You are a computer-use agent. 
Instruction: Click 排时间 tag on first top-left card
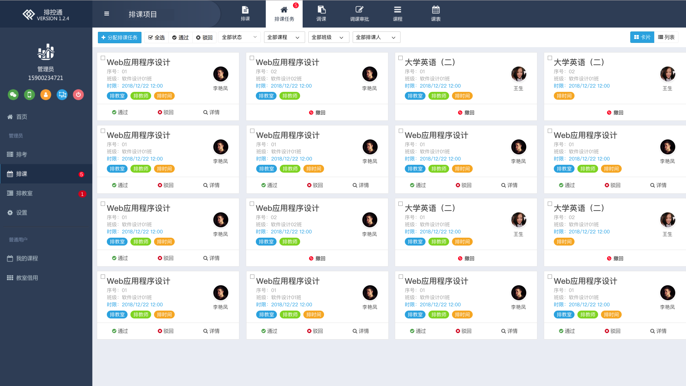164,96
